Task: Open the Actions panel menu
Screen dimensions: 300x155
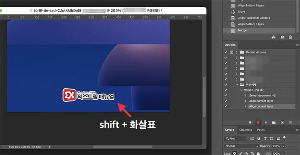Action: (297, 45)
